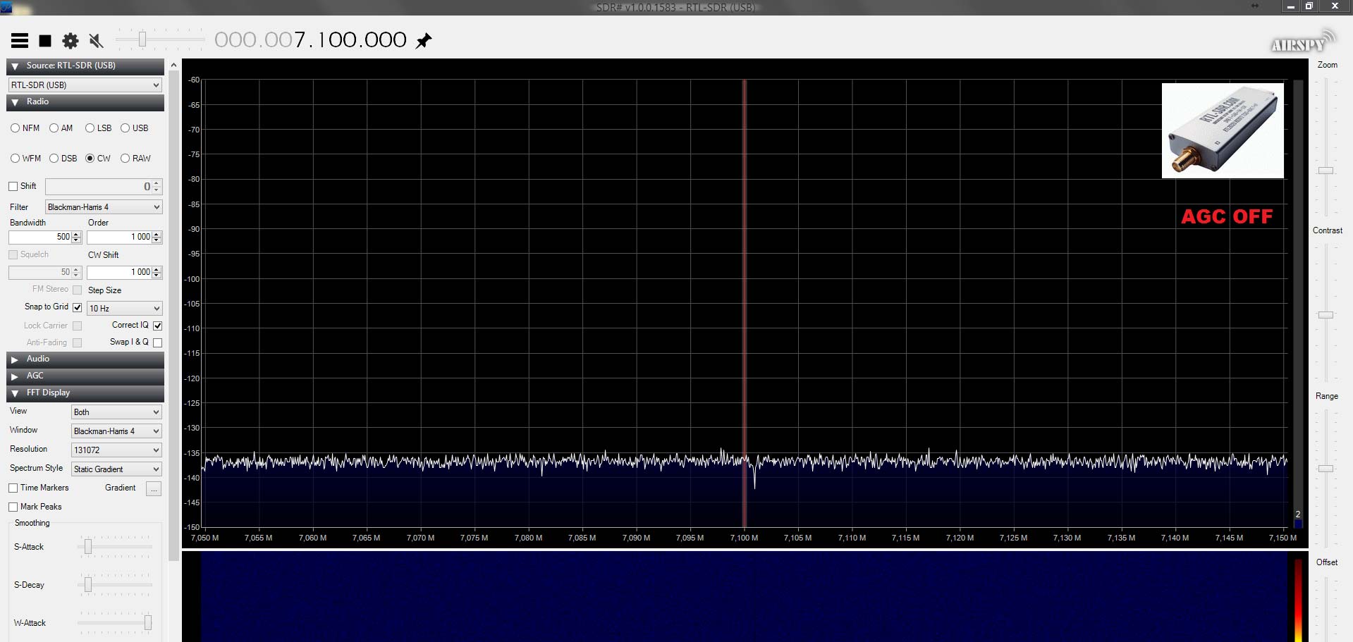
Task: Expand the AGC panel section
Action: pos(15,376)
